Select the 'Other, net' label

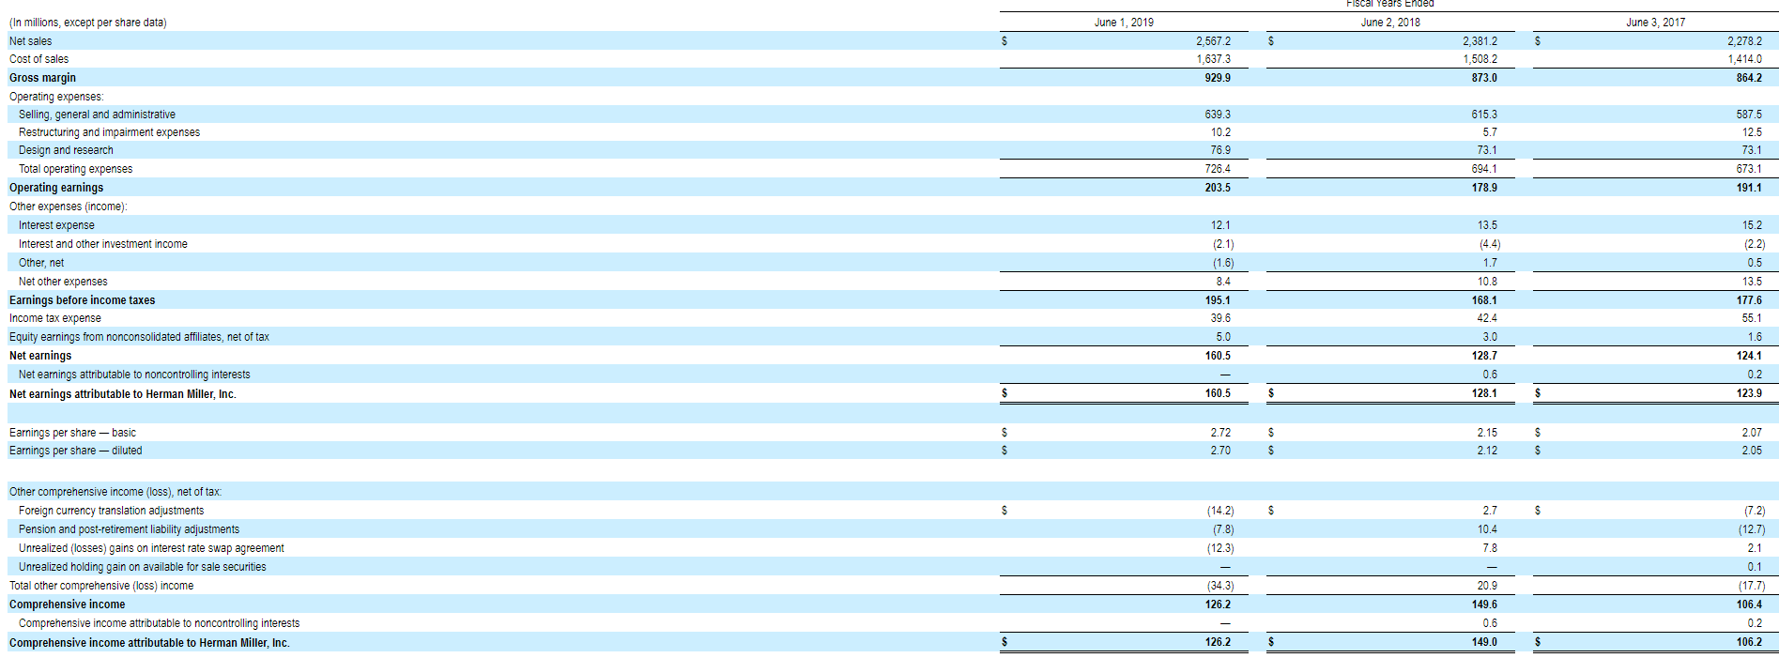41,263
